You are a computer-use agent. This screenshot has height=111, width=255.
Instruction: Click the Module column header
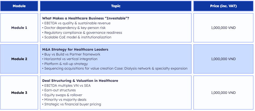19,6
